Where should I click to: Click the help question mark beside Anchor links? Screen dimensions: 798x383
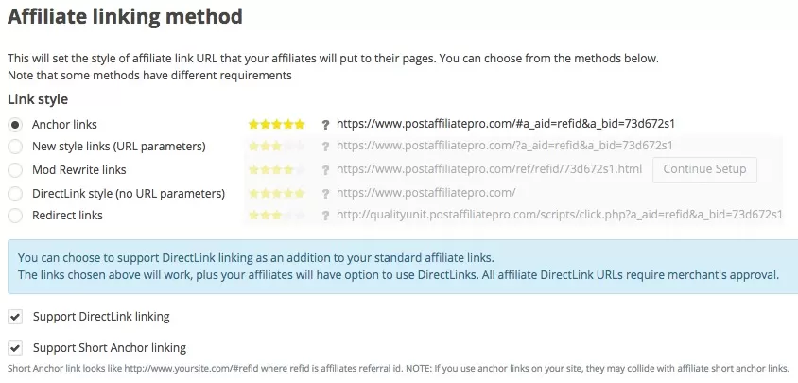[x=325, y=124]
